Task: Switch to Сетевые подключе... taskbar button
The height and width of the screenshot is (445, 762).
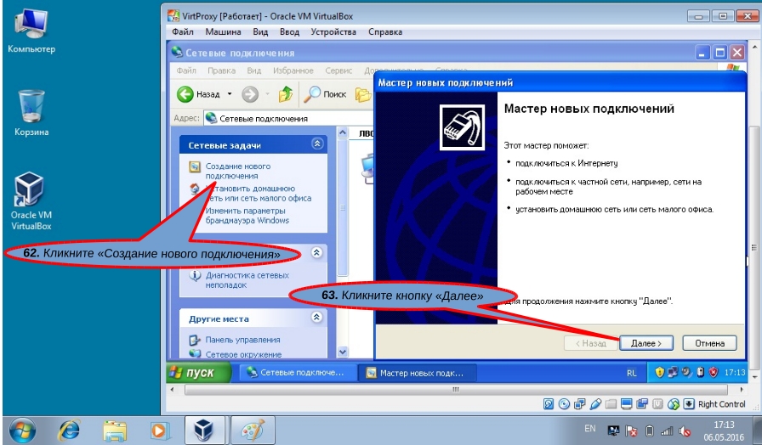Action: tap(297, 373)
